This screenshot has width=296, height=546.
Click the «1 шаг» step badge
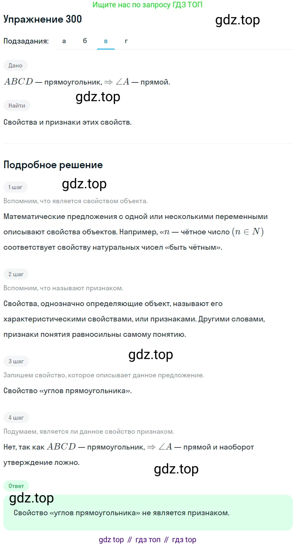(x=15, y=187)
